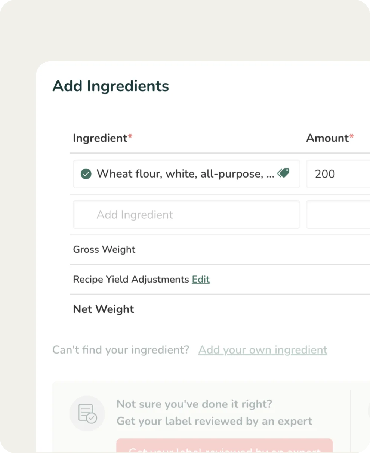370x453 pixels.
Task: Click the red asterisk beside Ingredient
Action: point(130,137)
